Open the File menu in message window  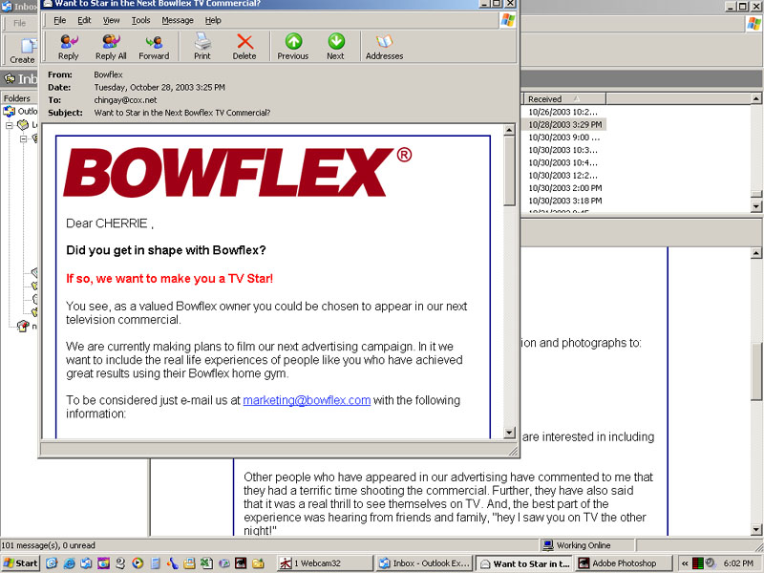pos(59,20)
